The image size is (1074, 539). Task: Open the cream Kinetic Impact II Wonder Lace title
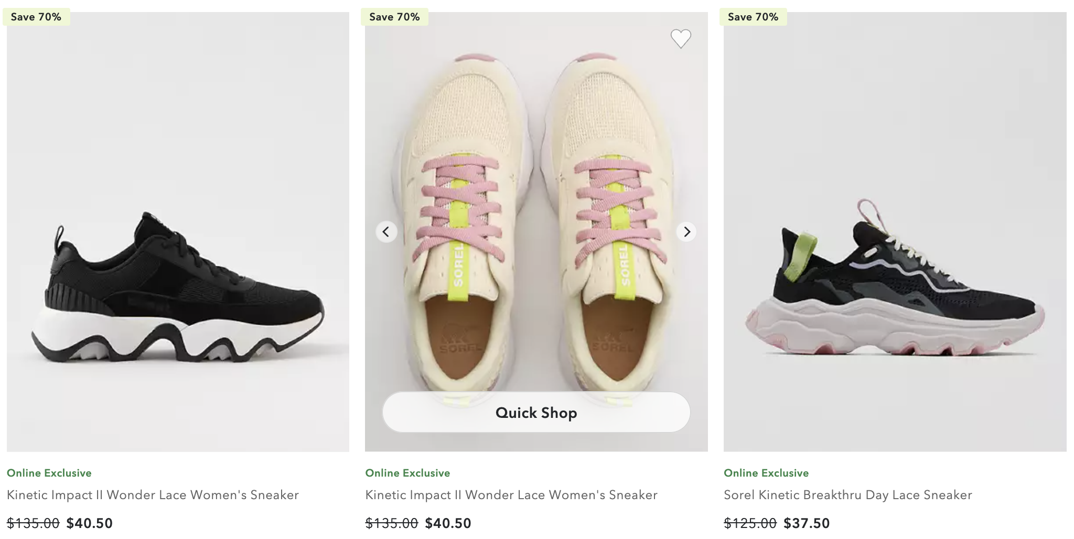tap(511, 495)
